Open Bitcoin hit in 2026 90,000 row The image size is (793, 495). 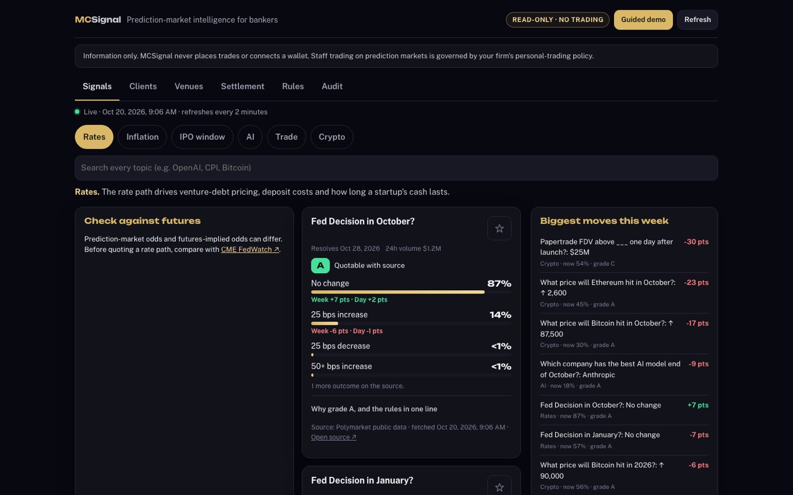pos(624,475)
